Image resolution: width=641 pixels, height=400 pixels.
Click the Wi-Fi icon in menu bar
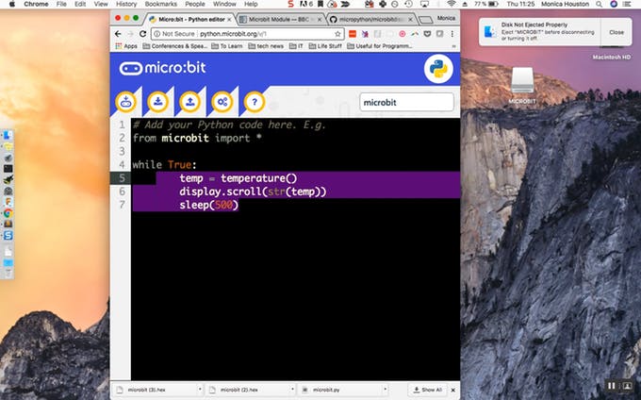click(452, 4)
